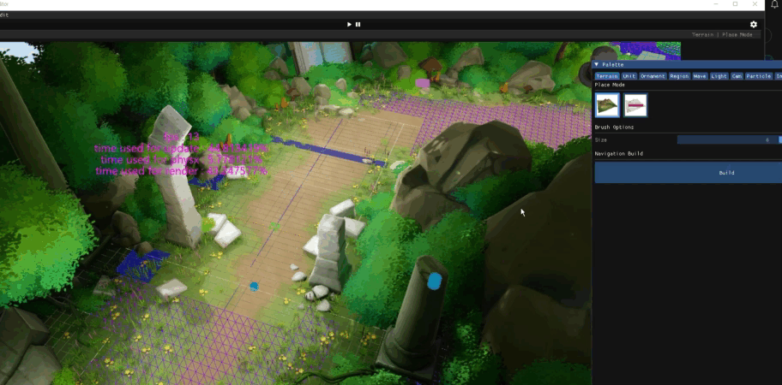The height and width of the screenshot is (385, 782).
Task: Choose the terrain hill place mode thumbnail
Action: pyautogui.click(x=607, y=105)
